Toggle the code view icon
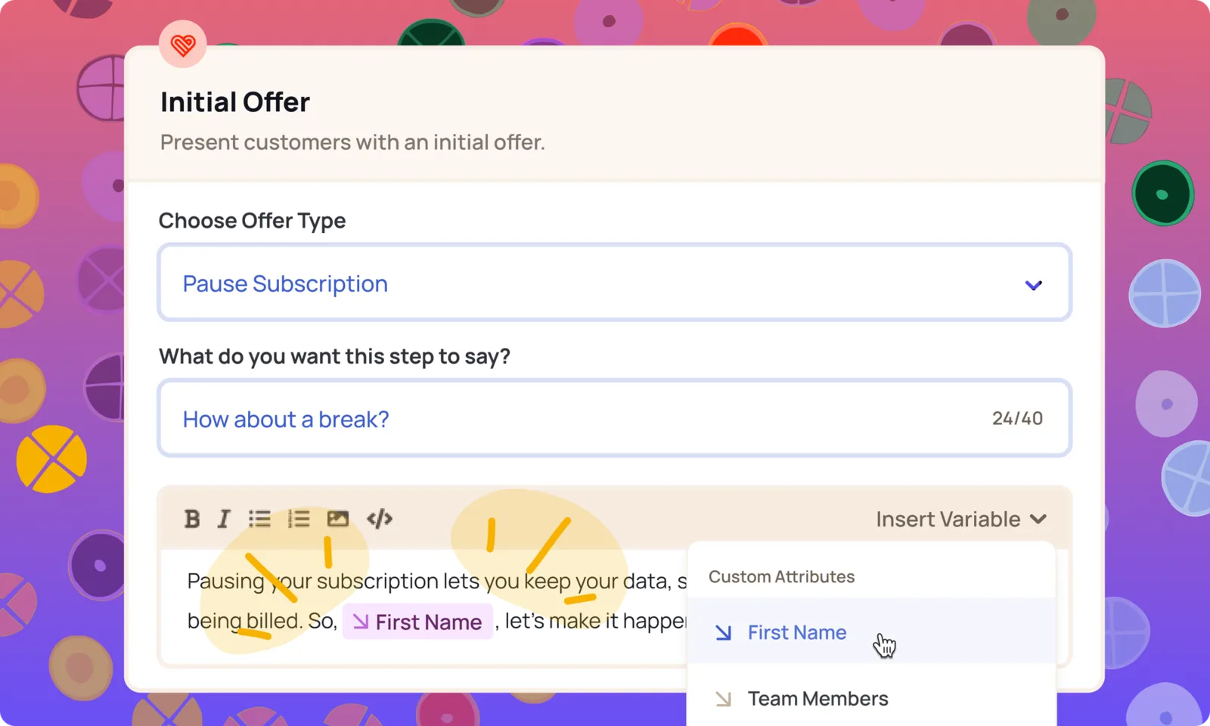Viewport: 1210px width, 726px height. coord(380,519)
